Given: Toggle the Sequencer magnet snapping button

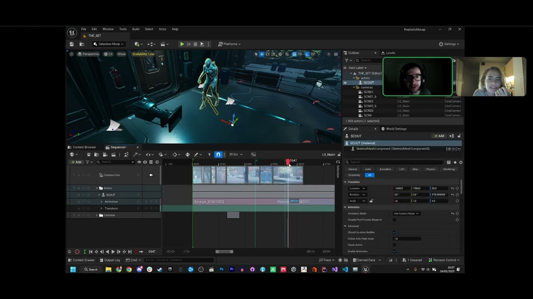Looking at the screenshot, I should point(218,154).
